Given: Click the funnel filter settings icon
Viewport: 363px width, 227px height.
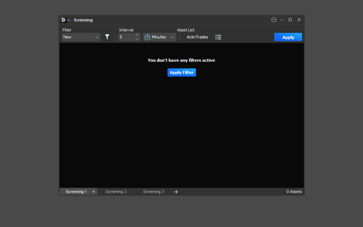Looking at the screenshot, I should (x=107, y=37).
